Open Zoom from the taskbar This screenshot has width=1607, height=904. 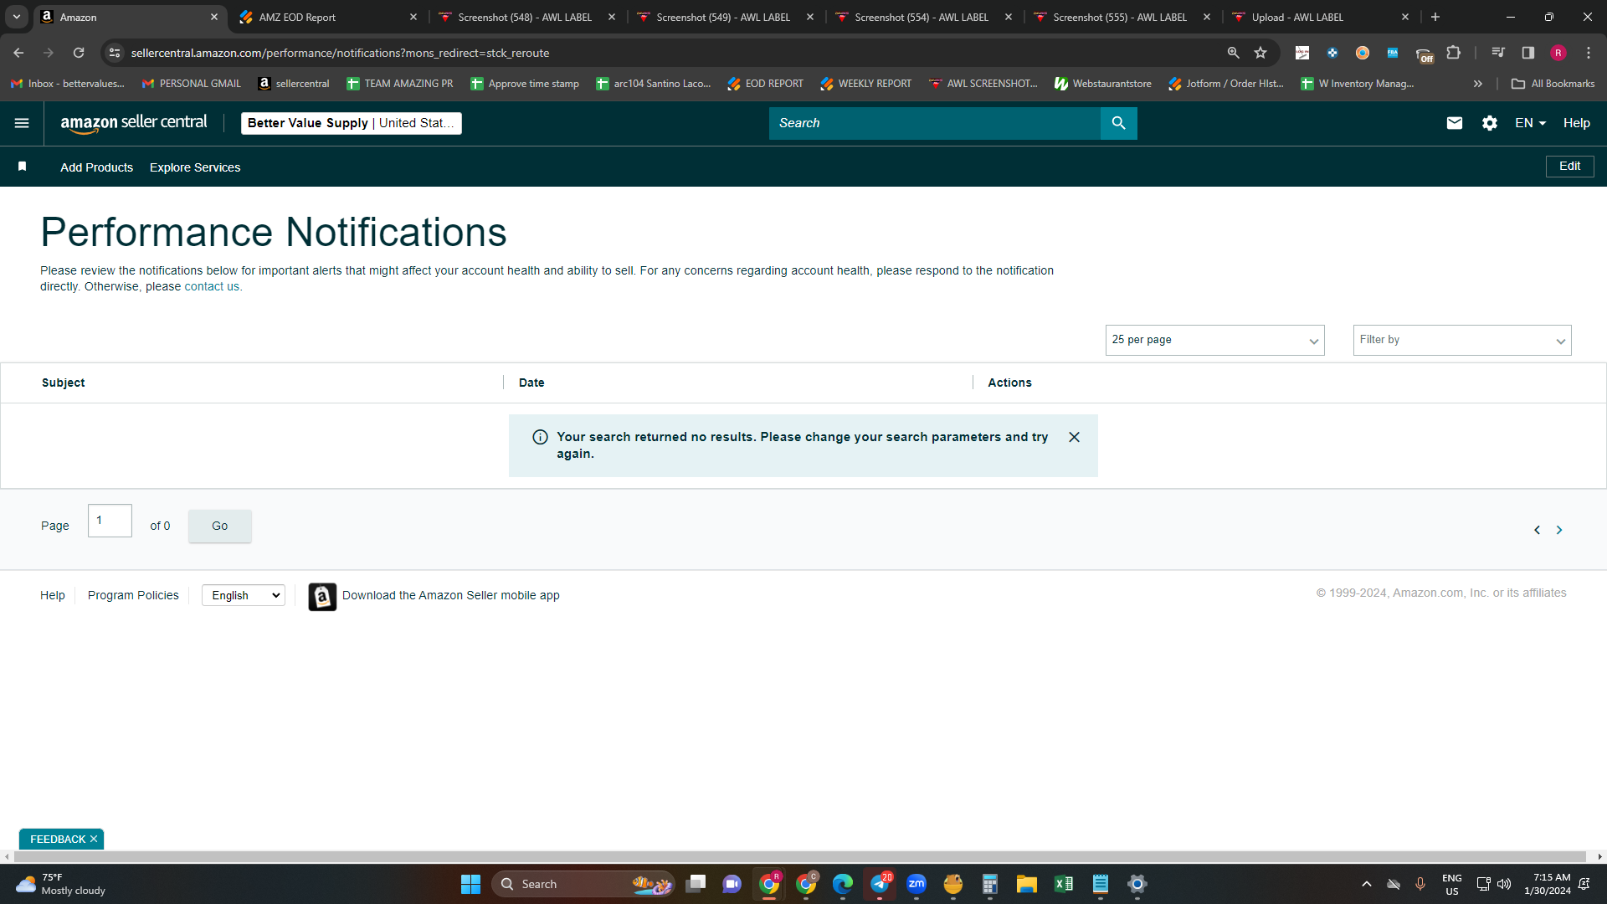(916, 884)
